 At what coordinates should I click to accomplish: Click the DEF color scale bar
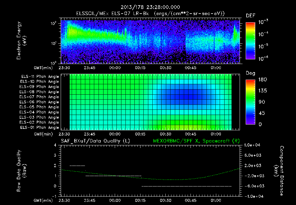click(x=250, y=41)
